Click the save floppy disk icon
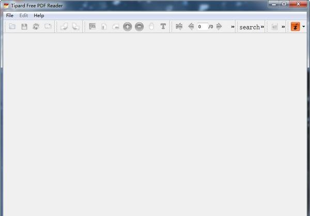The image size is (310, 216). (24, 26)
